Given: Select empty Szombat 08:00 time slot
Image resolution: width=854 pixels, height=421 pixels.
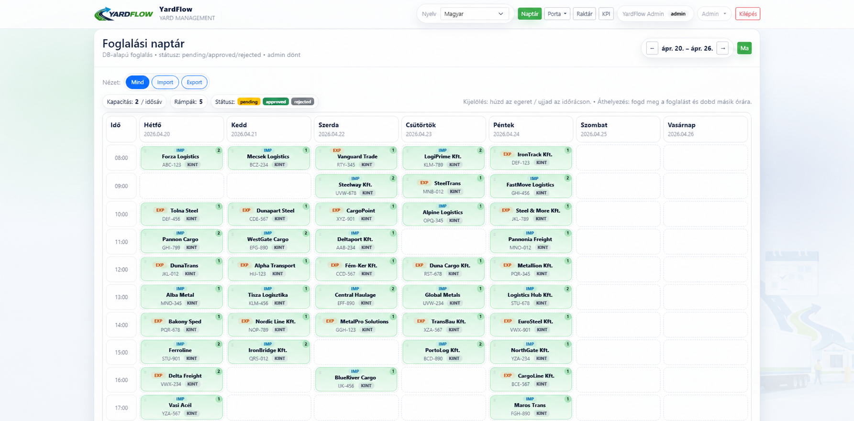Looking at the screenshot, I should click(618, 158).
